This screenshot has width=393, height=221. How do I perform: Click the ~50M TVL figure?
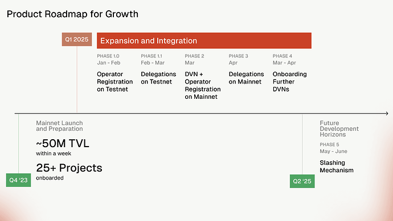click(63, 144)
